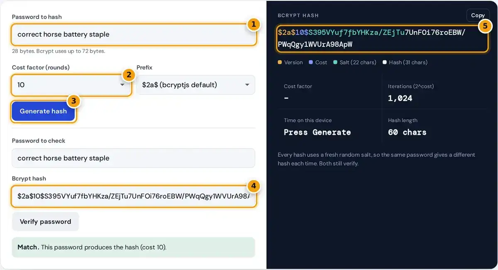Click the Match result message
The width and height of the screenshot is (498, 270).
point(133,247)
